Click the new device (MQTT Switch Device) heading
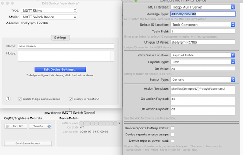 pyautogui.click(x=69, y=113)
